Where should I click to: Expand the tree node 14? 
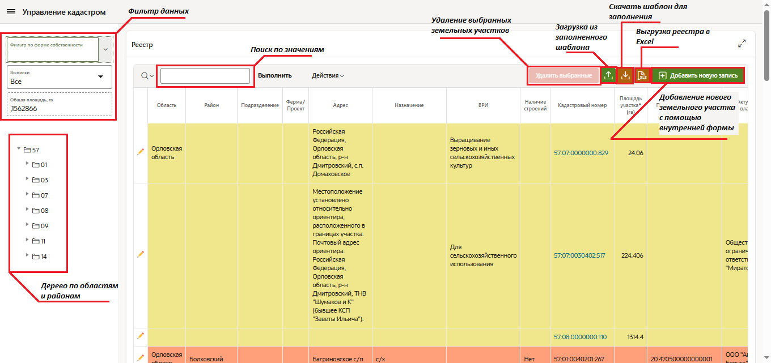[27, 256]
